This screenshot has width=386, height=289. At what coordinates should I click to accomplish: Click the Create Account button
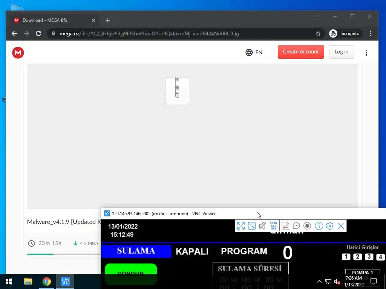301,52
